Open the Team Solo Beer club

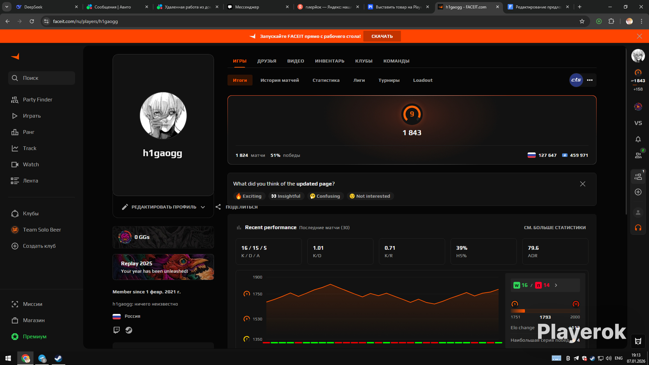[36, 230]
